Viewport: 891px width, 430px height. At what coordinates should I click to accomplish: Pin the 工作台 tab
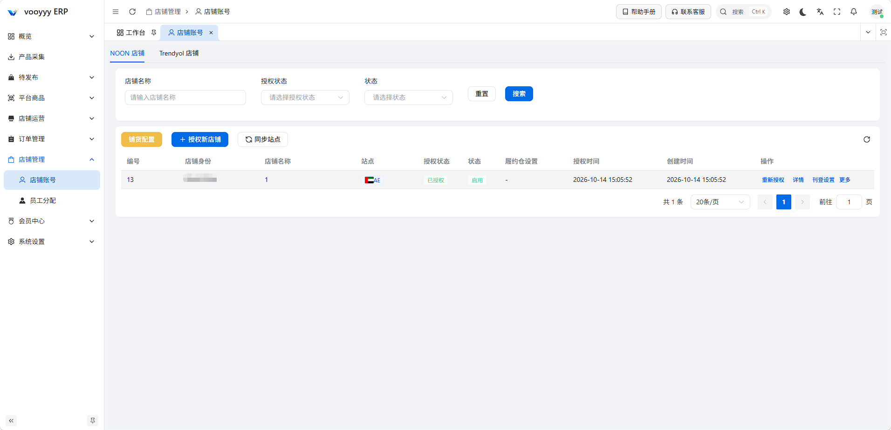pyautogui.click(x=154, y=33)
